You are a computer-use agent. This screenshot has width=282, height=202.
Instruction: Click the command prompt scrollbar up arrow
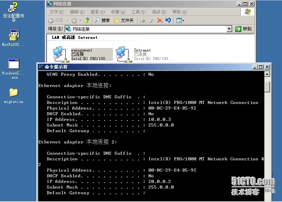(x=267, y=74)
